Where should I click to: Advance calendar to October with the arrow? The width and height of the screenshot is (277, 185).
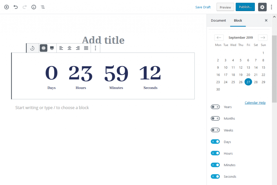click(x=262, y=38)
